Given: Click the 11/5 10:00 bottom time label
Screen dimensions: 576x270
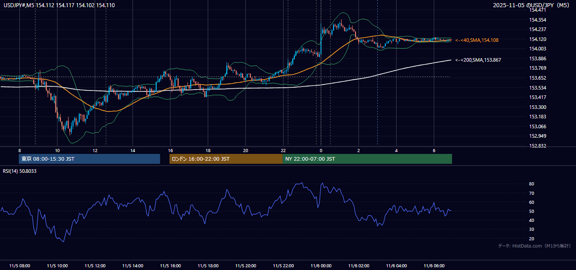Looking at the screenshot, I should (57, 266).
